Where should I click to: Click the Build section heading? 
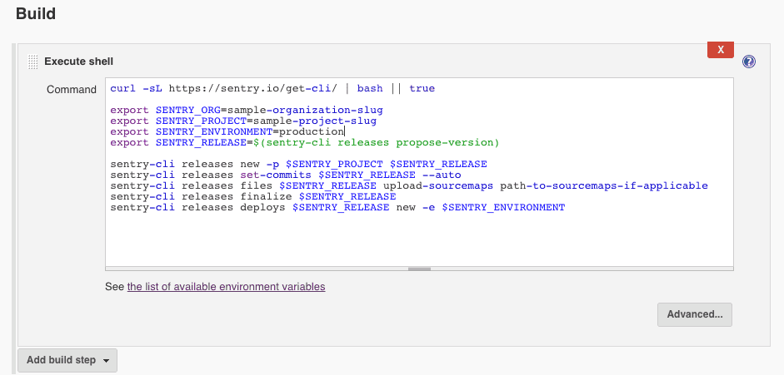(x=36, y=14)
